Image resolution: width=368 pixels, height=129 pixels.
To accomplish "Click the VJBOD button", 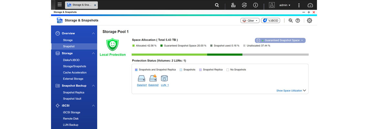I will (x=270, y=20).
